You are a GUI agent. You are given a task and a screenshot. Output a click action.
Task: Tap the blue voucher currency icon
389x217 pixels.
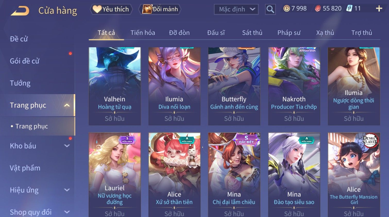point(349,9)
